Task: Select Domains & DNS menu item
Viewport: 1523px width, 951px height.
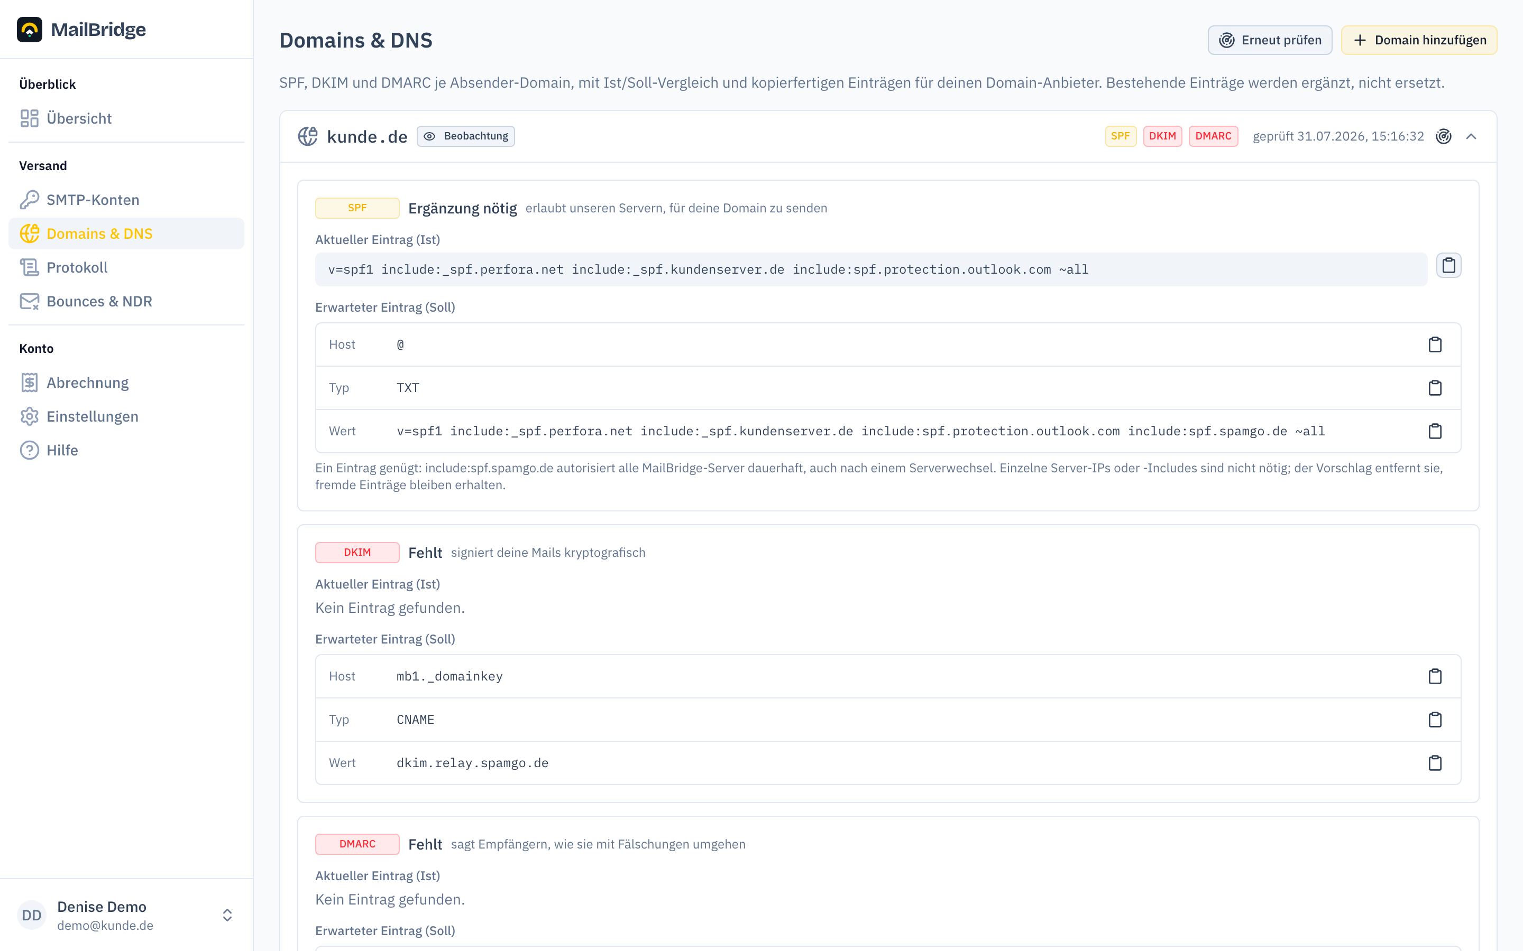Action: click(x=126, y=234)
